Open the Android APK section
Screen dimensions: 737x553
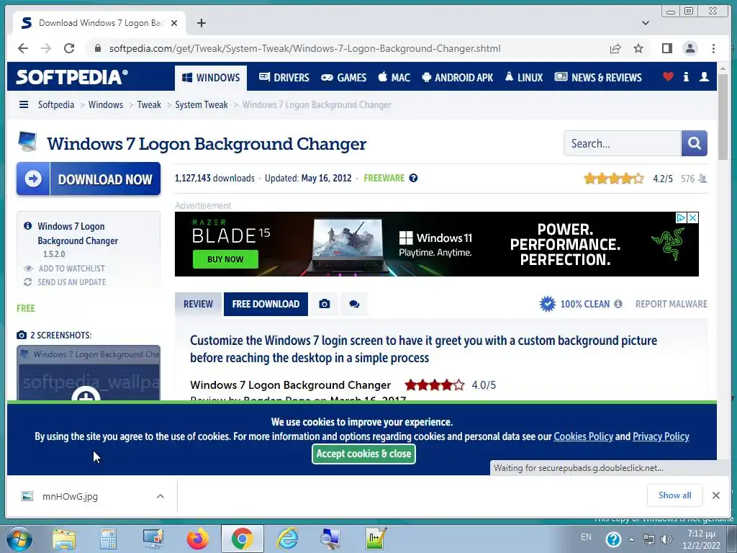click(457, 78)
